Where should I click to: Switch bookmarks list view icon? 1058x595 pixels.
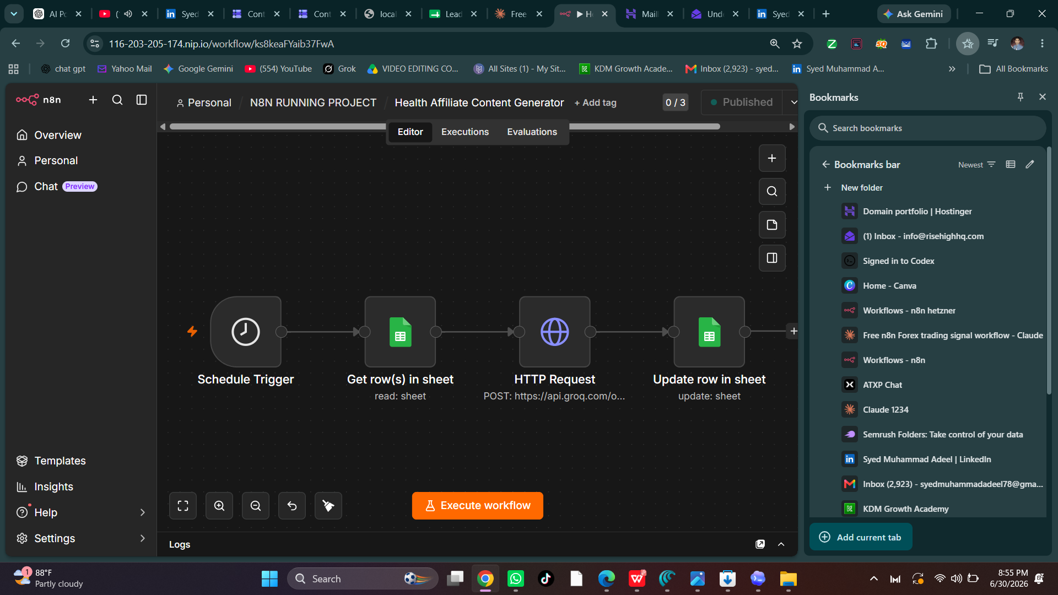[x=1011, y=165]
